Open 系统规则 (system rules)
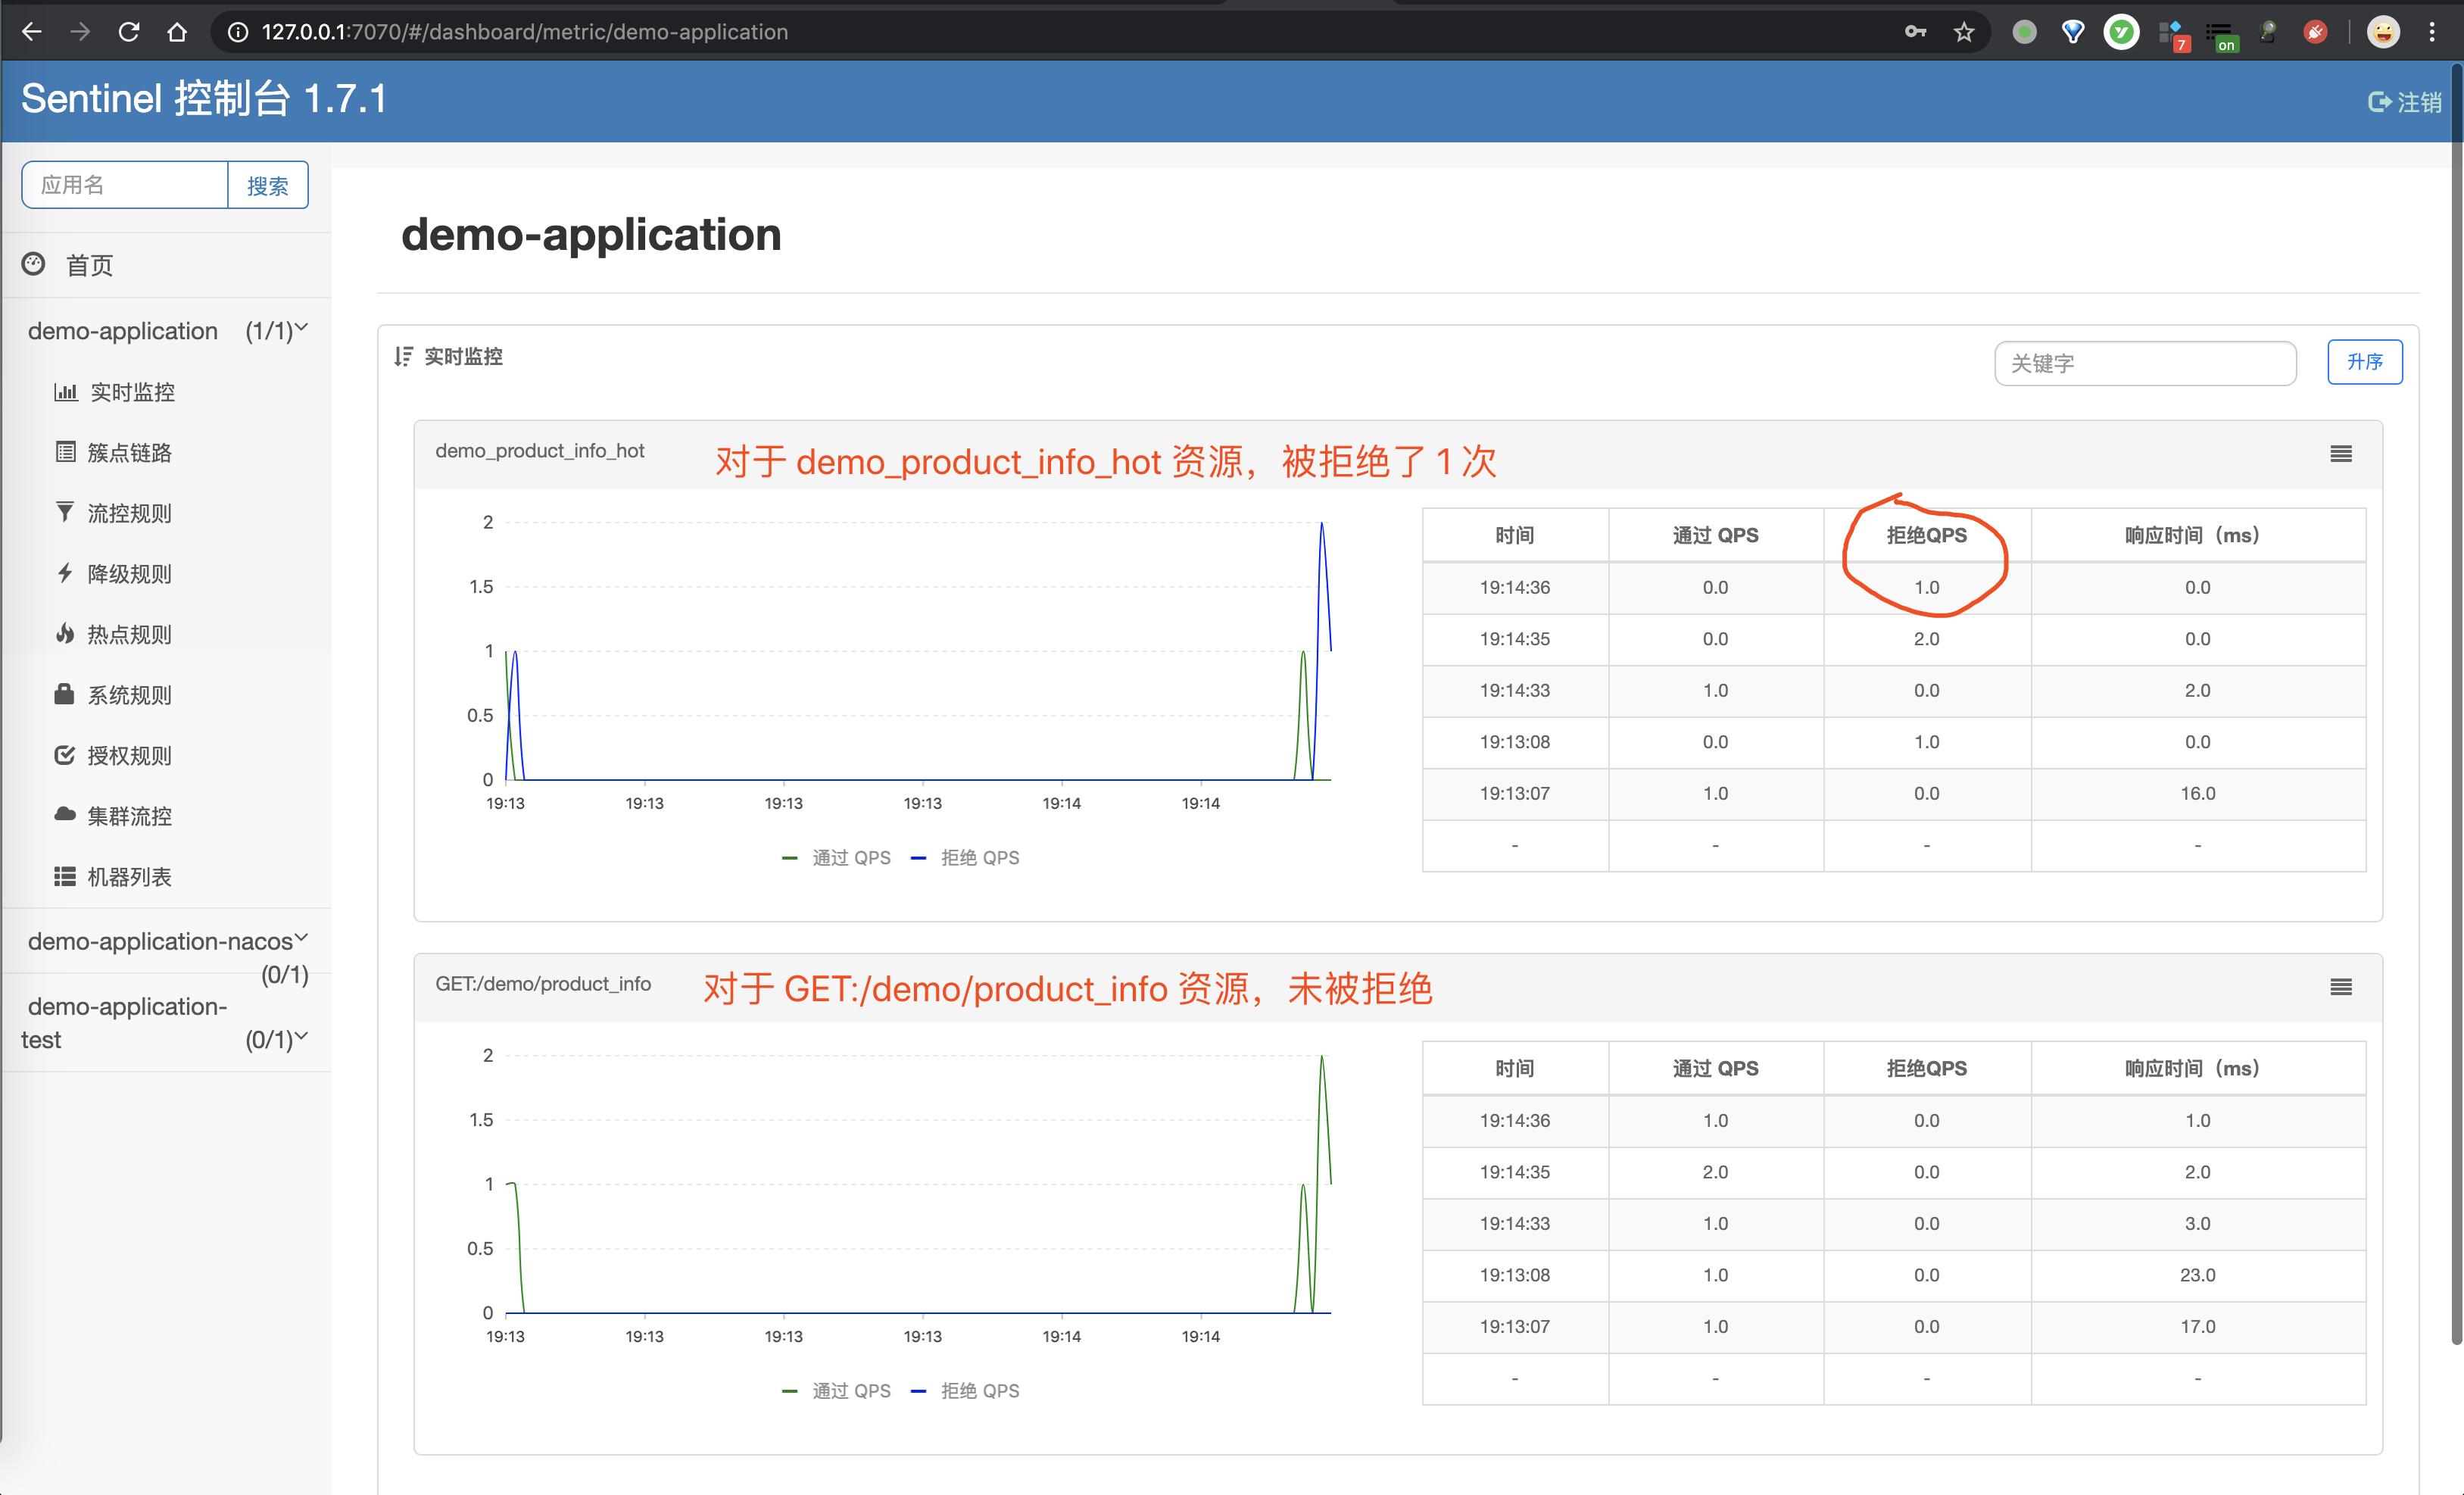 tap(128, 694)
